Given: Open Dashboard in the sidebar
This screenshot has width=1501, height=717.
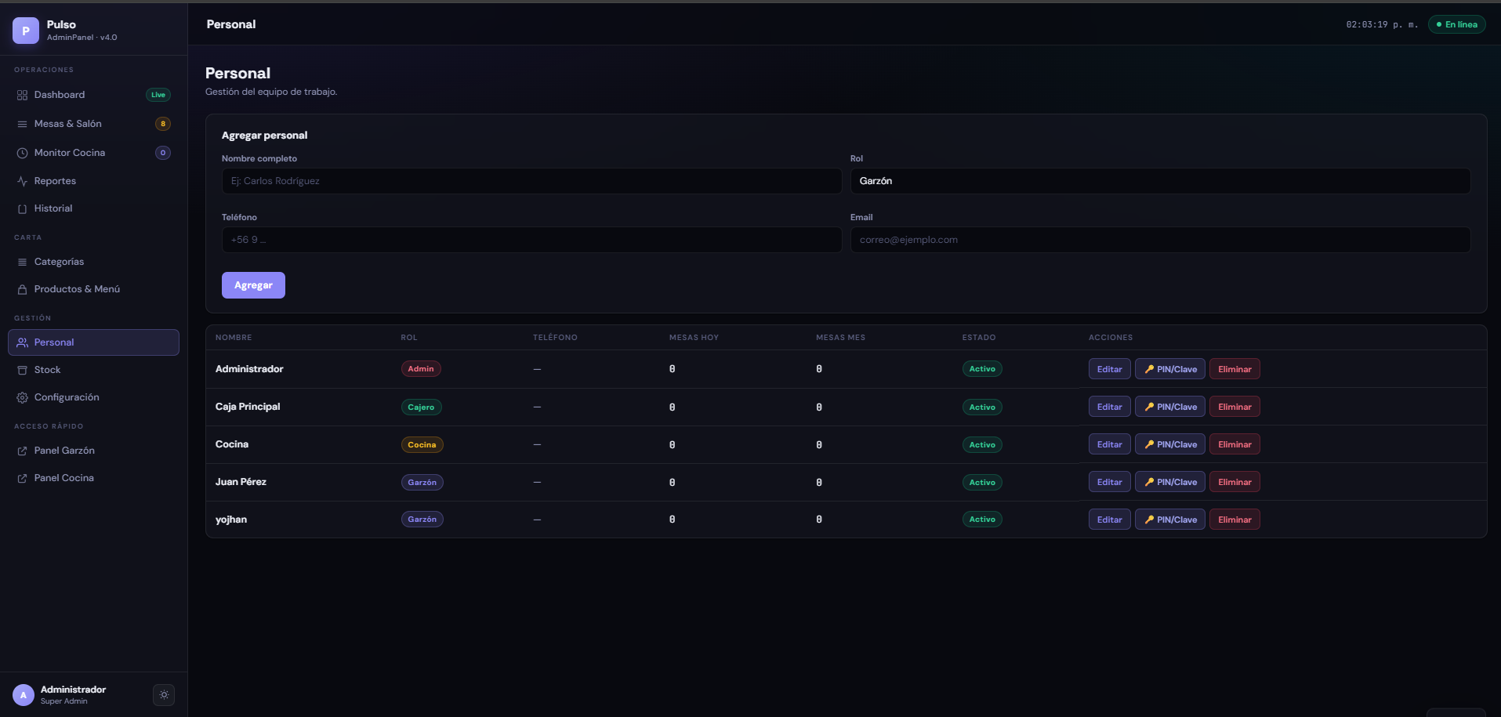Looking at the screenshot, I should [93, 95].
